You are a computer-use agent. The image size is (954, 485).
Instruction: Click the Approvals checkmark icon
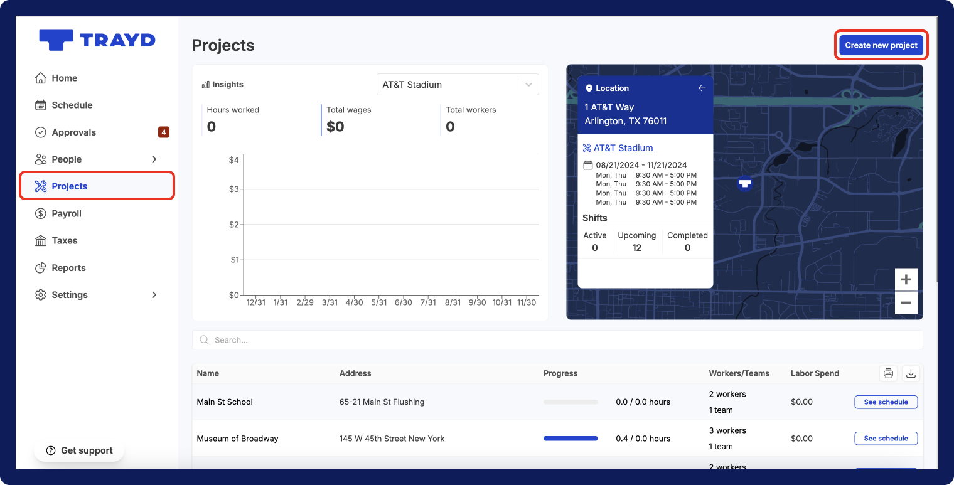pyautogui.click(x=41, y=132)
